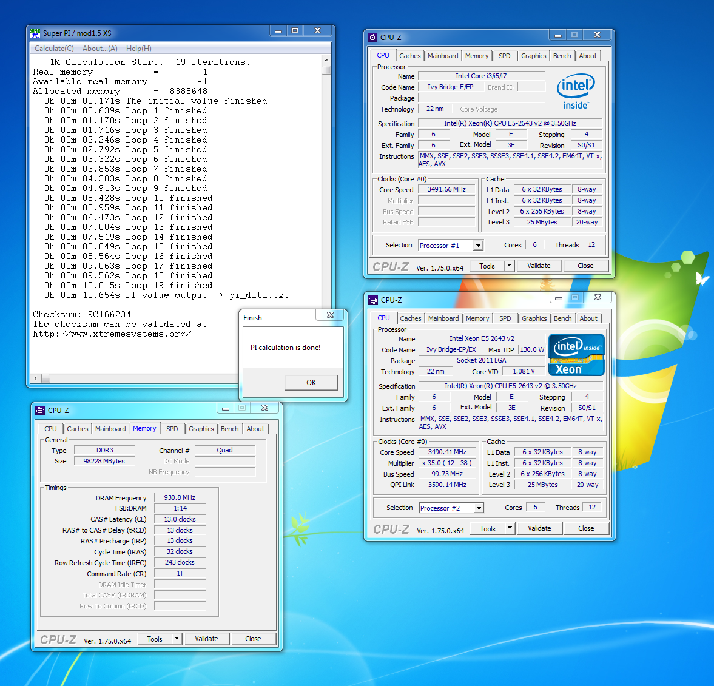The height and width of the screenshot is (686, 714).
Task: Open SPD tab in Memory CPU-Z window
Action: pyautogui.click(x=172, y=429)
